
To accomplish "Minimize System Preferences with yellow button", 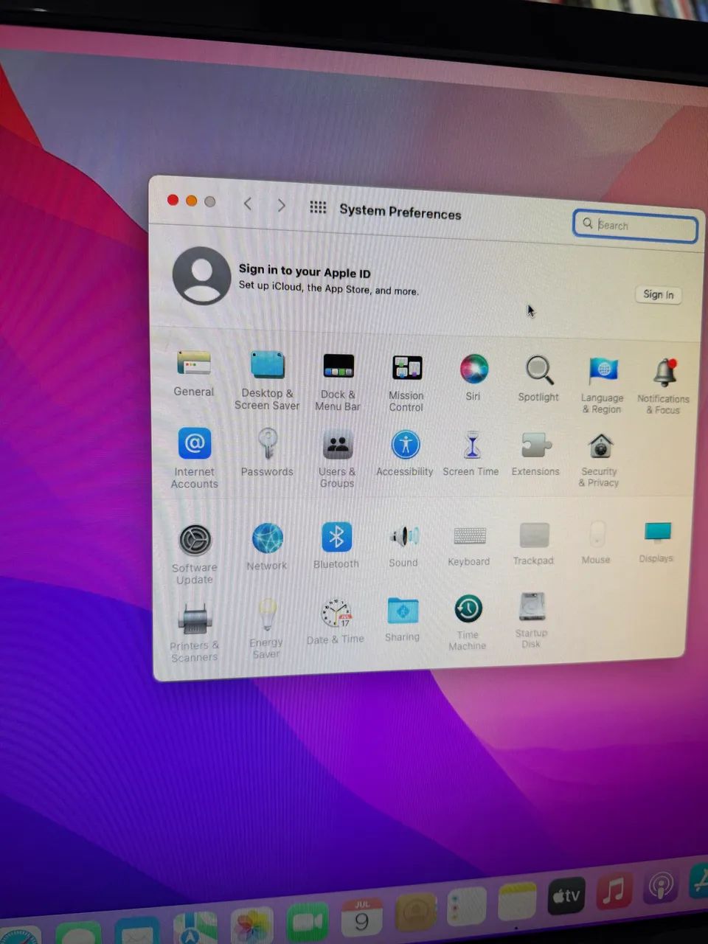I will (191, 201).
